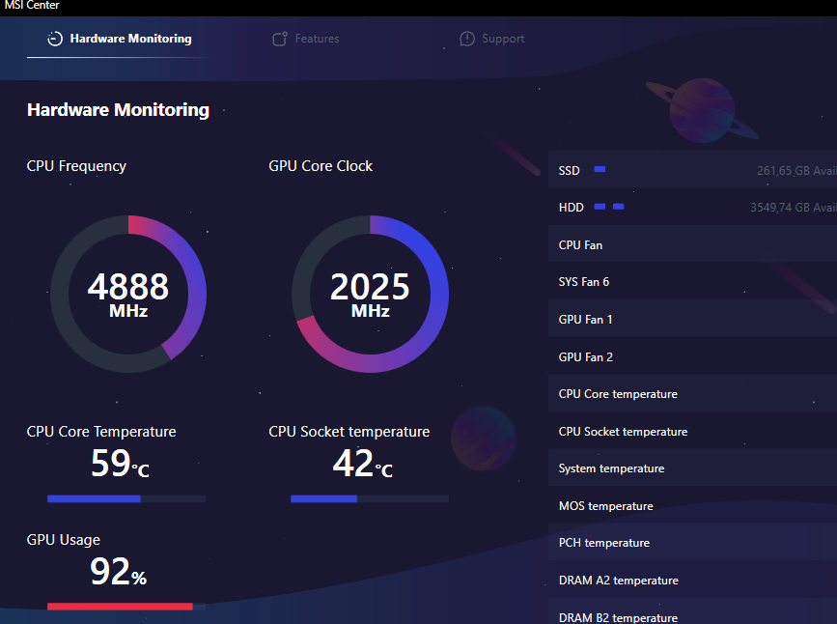Open the Hardware Monitoring tab
The width and height of the screenshot is (837, 624).
click(x=120, y=39)
